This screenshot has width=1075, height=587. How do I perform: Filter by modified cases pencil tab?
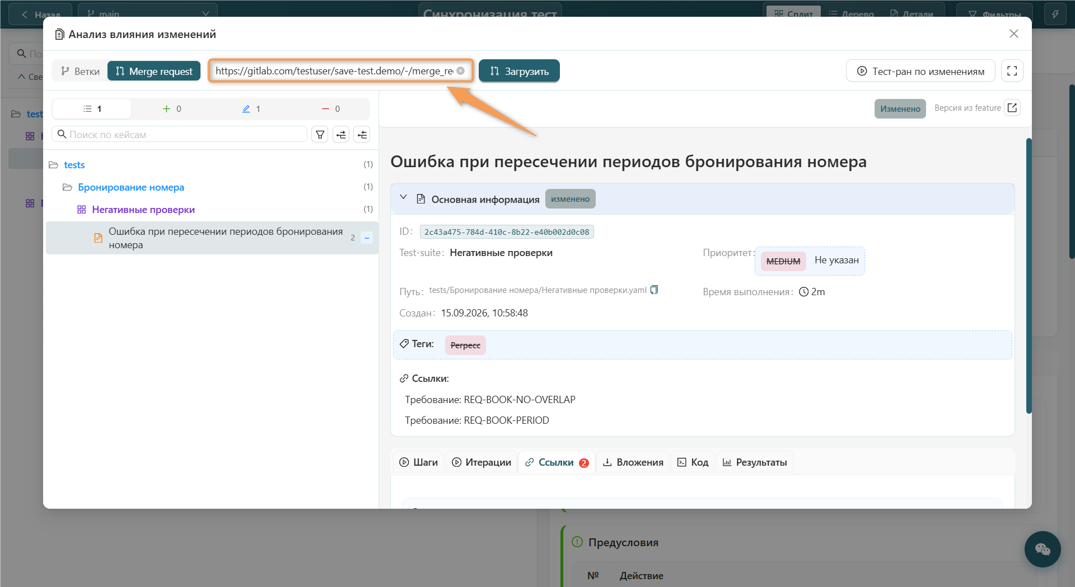[x=251, y=108]
